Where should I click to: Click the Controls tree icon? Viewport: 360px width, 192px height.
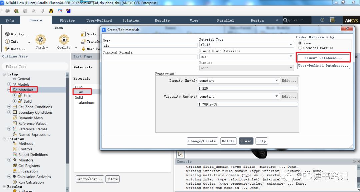point(14,149)
